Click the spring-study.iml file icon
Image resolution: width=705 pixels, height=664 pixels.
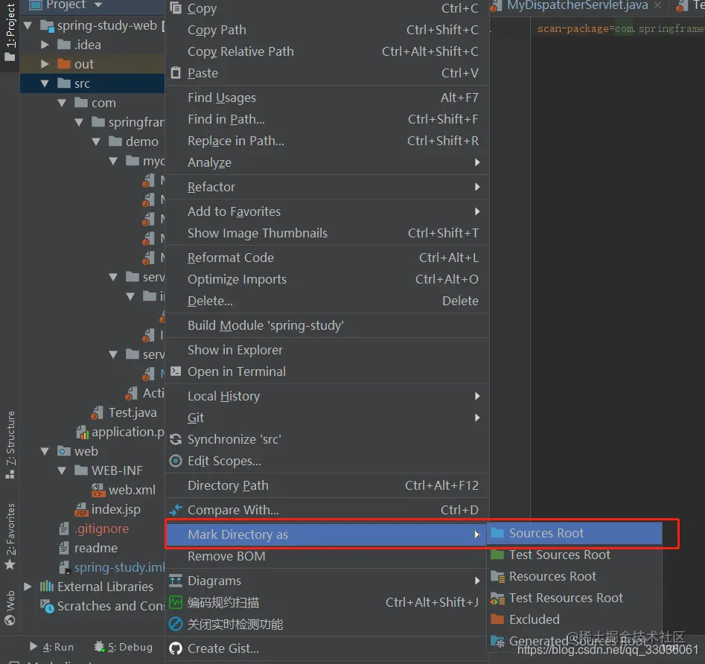click(66, 567)
